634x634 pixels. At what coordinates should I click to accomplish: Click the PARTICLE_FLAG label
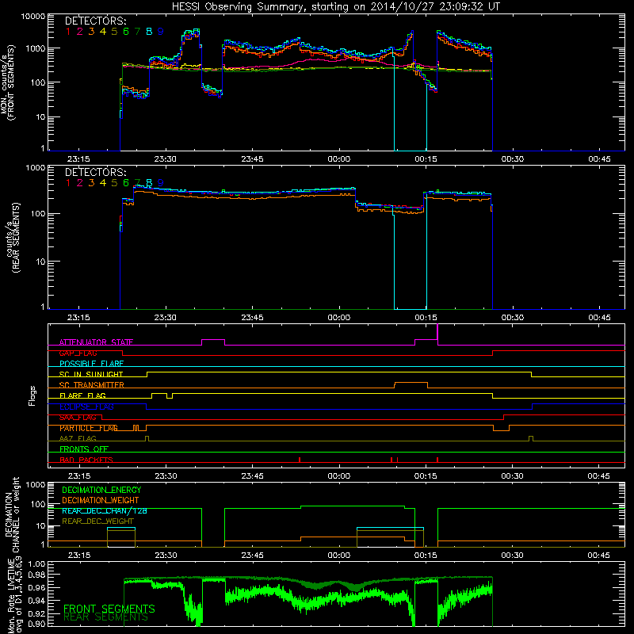tap(89, 428)
